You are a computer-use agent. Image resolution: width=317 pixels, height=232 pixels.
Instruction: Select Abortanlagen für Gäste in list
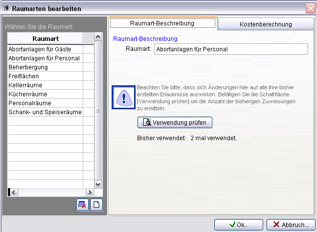[45, 49]
